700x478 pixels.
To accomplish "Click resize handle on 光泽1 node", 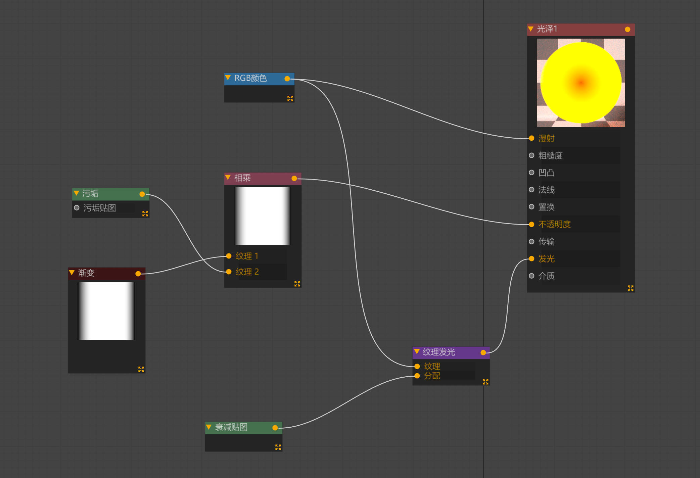I will tap(631, 288).
